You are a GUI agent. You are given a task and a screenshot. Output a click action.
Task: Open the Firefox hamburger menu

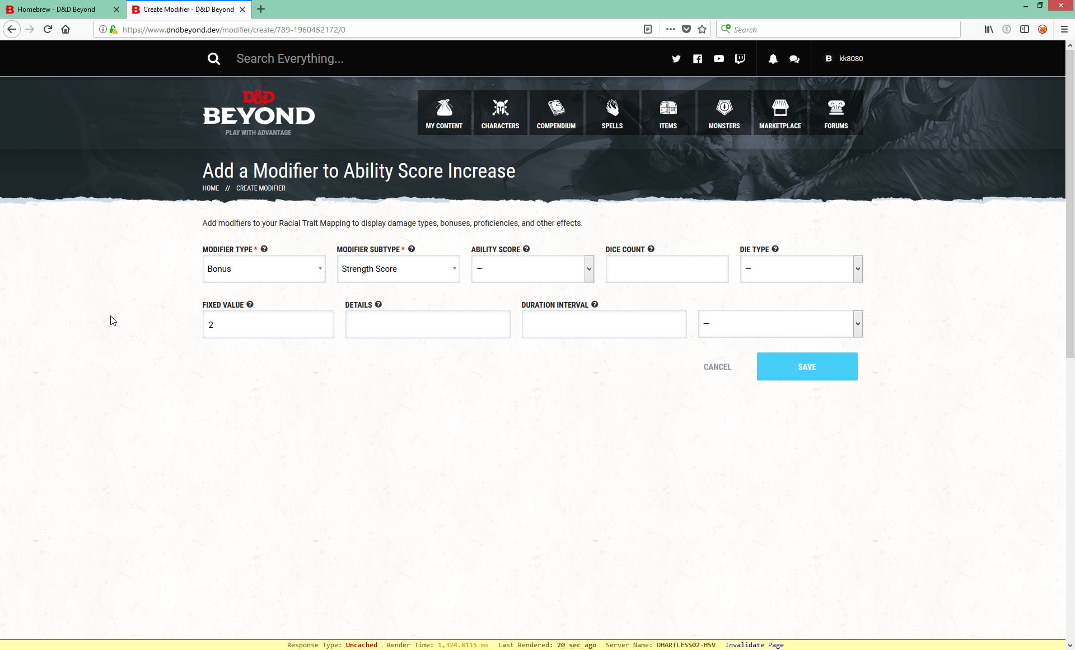point(1064,29)
